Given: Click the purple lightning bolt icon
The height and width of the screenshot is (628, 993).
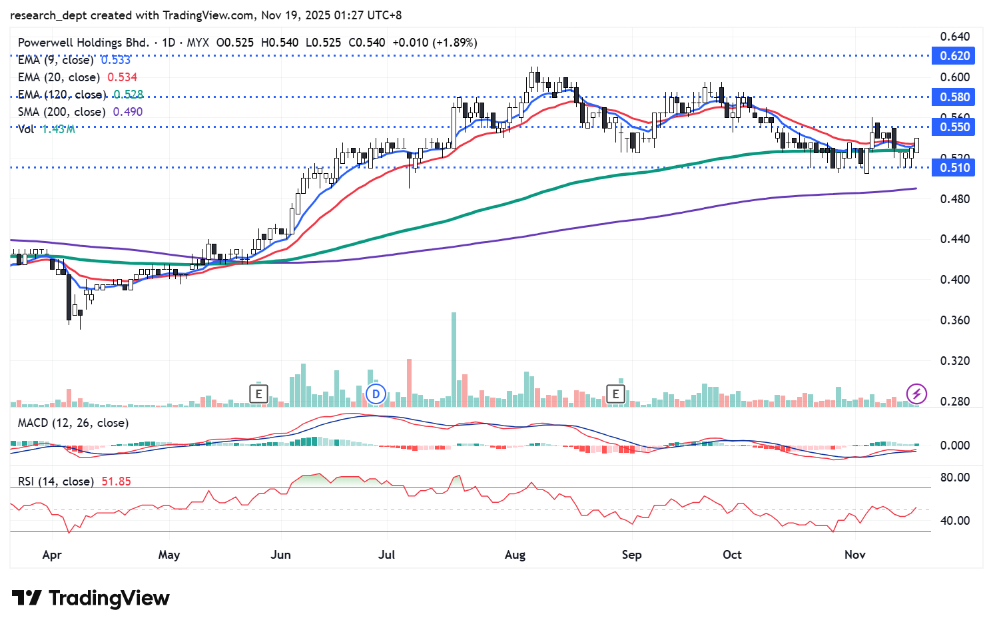Looking at the screenshot, I should click(916, 394).
